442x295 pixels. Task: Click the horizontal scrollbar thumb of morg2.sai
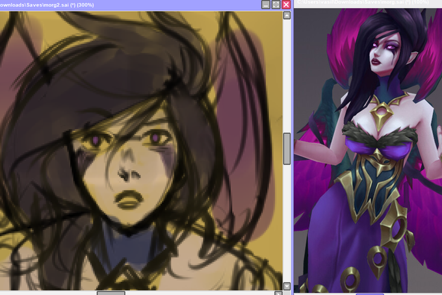[x=111, y=293]
